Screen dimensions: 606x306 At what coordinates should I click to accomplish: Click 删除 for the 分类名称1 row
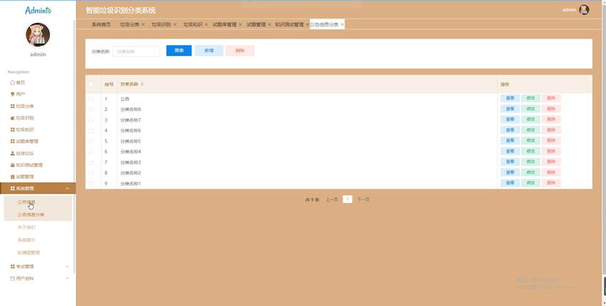551,183
